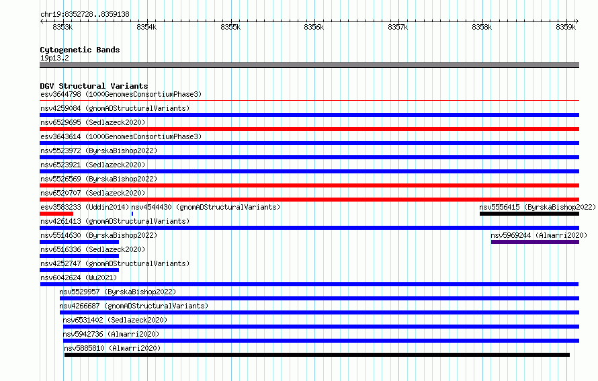Open esv3643614 variant label
The image size is (598, 381).
pyautogui.click(x=121, y=136)
